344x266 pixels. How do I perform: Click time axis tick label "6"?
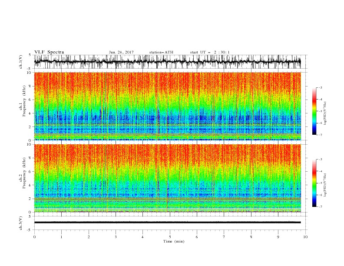197,237
